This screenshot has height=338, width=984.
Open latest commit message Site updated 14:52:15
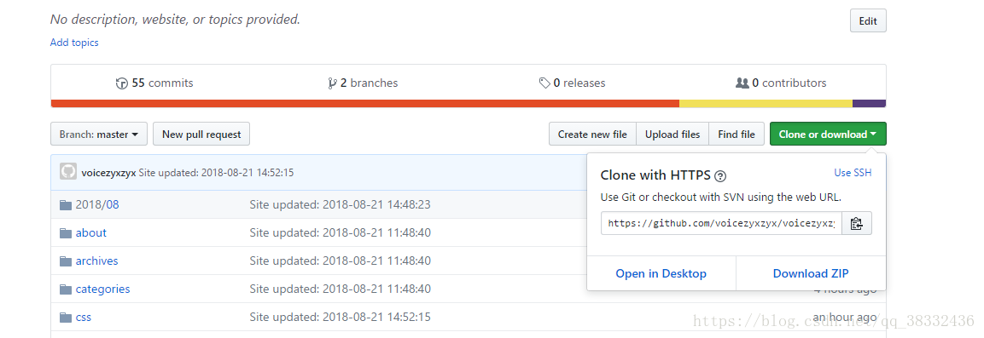(216, 172)
